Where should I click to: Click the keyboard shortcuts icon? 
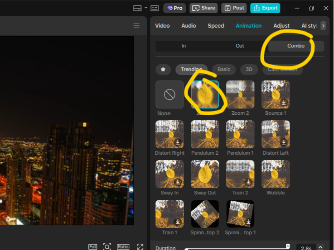pyautogui.click(x=155, y=8)
